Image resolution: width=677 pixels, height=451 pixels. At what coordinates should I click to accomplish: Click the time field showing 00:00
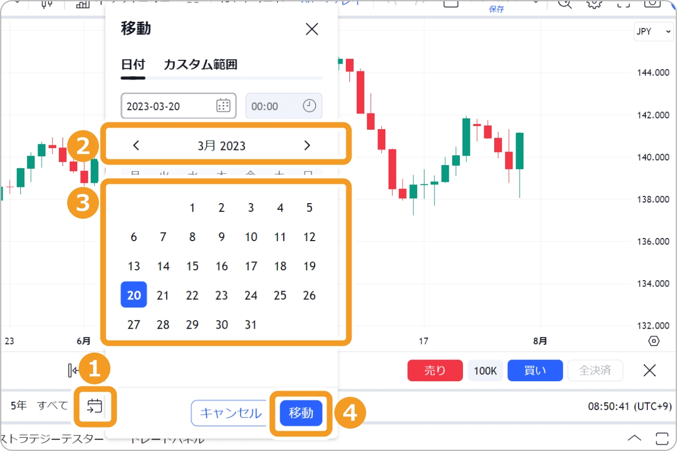click(284, 106)
